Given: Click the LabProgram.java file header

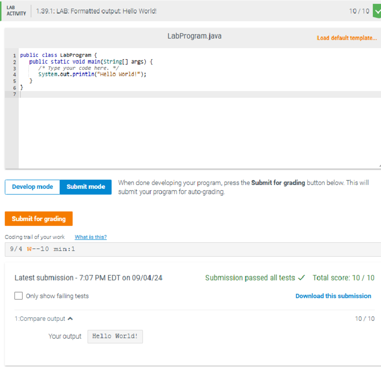Looking at the screenshot, I should pyautogui.click(x=194, y=36).
